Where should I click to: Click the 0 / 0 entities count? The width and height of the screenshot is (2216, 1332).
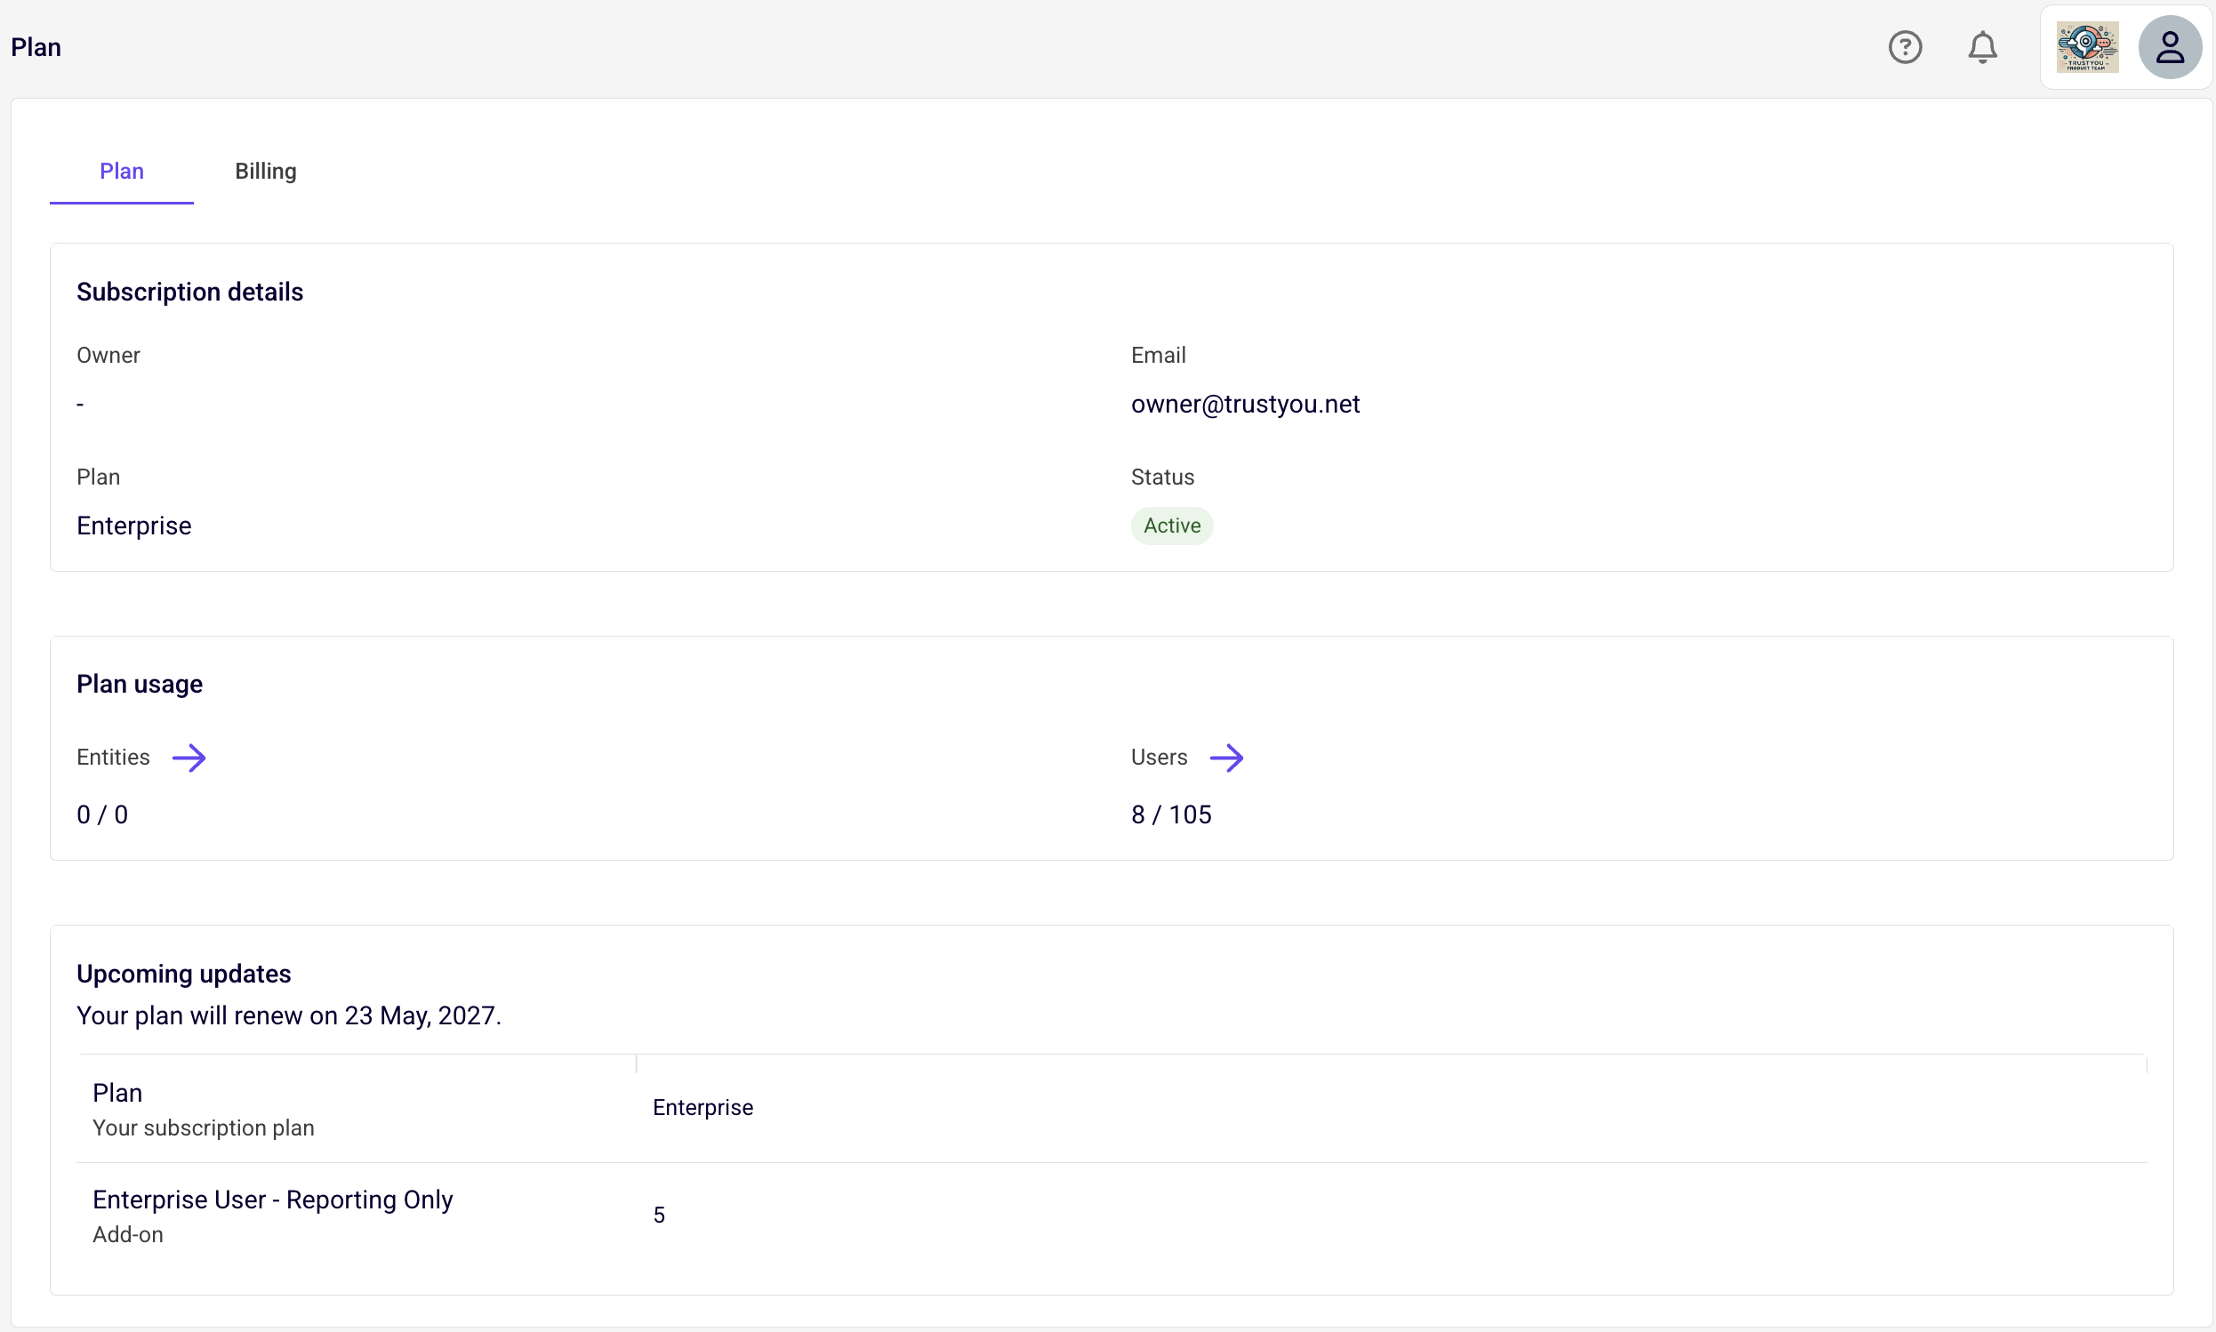pos(102,814)
